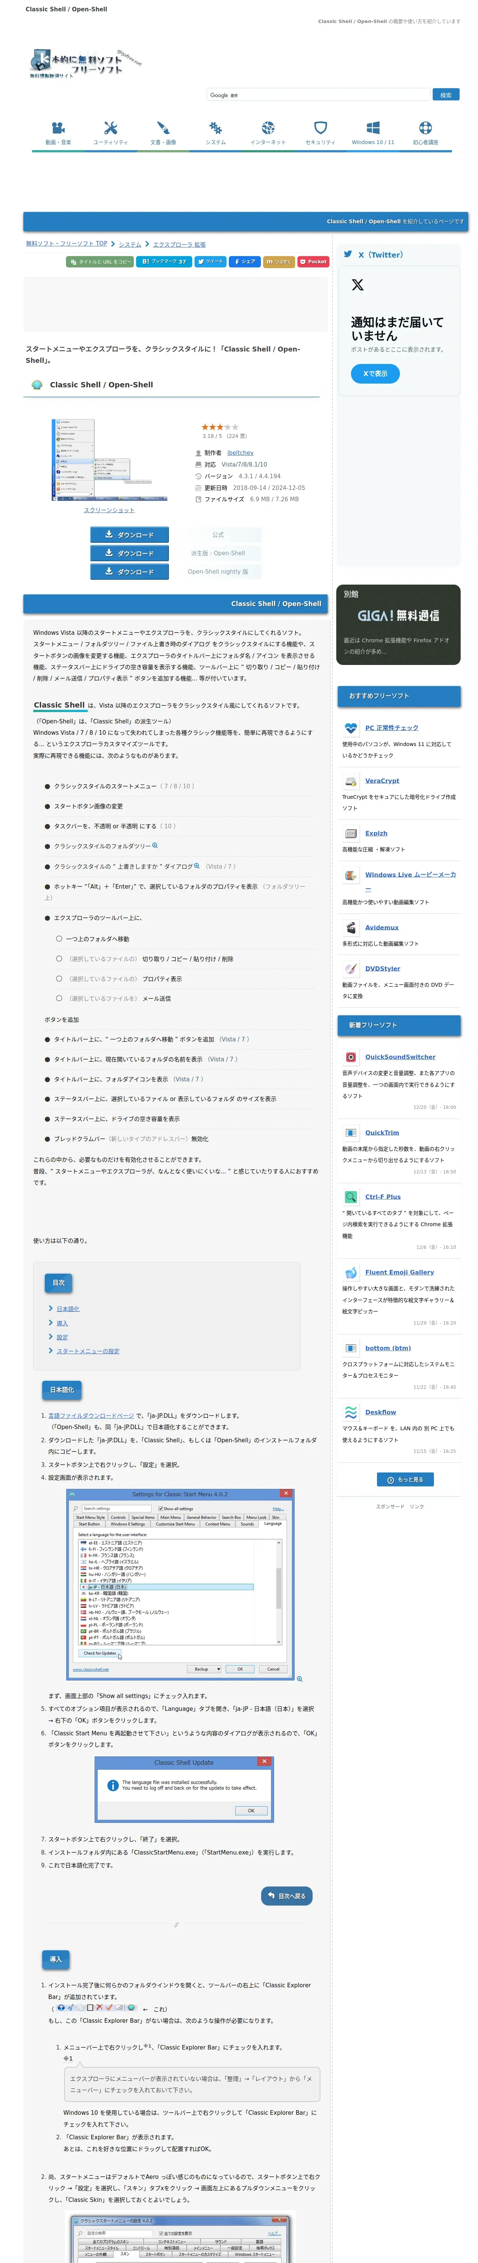
Task: Click the Fluent Emoji Gallery software icon
Action: [x=351, y=1272]
